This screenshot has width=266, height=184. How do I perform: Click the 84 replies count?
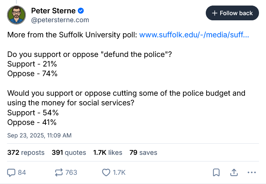click(x=22, y=172)
